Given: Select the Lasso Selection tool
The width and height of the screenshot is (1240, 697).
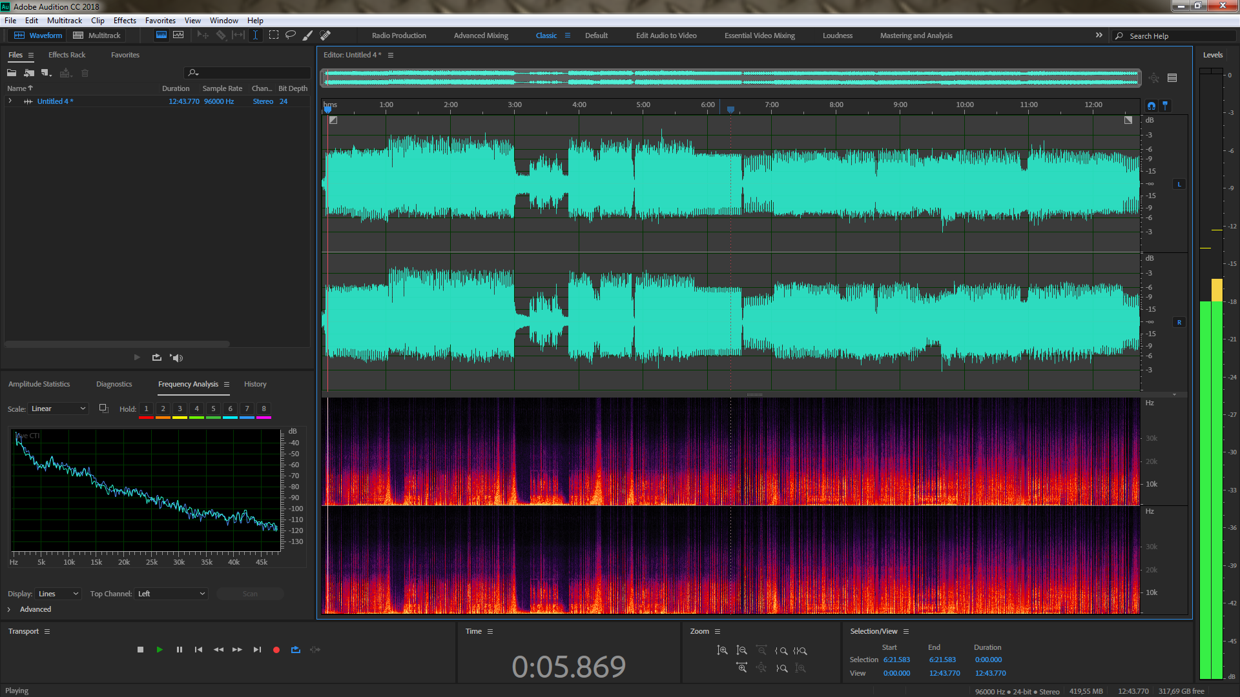Looking at the screenshot, I should [x=291, y=35].
